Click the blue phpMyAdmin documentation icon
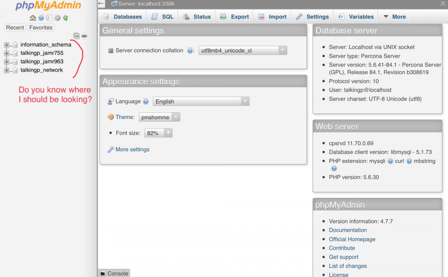The image size is (448, 277). (x=41, y=18)
